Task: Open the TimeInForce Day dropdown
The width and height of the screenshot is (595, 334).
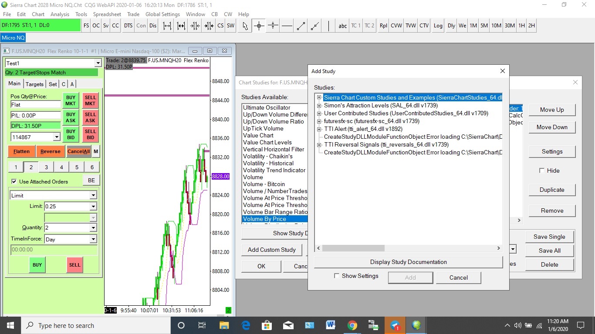Action: [93, 239]
